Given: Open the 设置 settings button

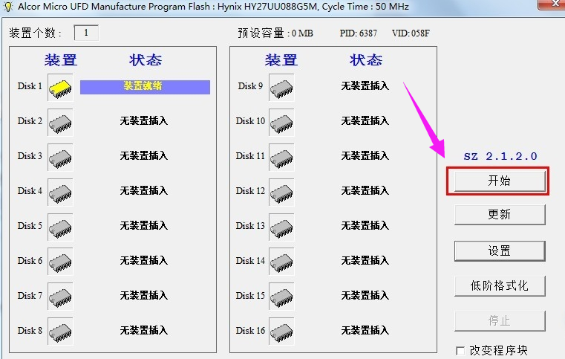Looking at the screenshot, I should [x=500, y=250].
